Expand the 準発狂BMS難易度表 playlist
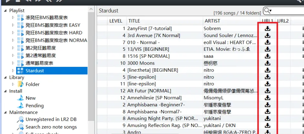This screenshot has height=134, width=304. click(13, 18)
